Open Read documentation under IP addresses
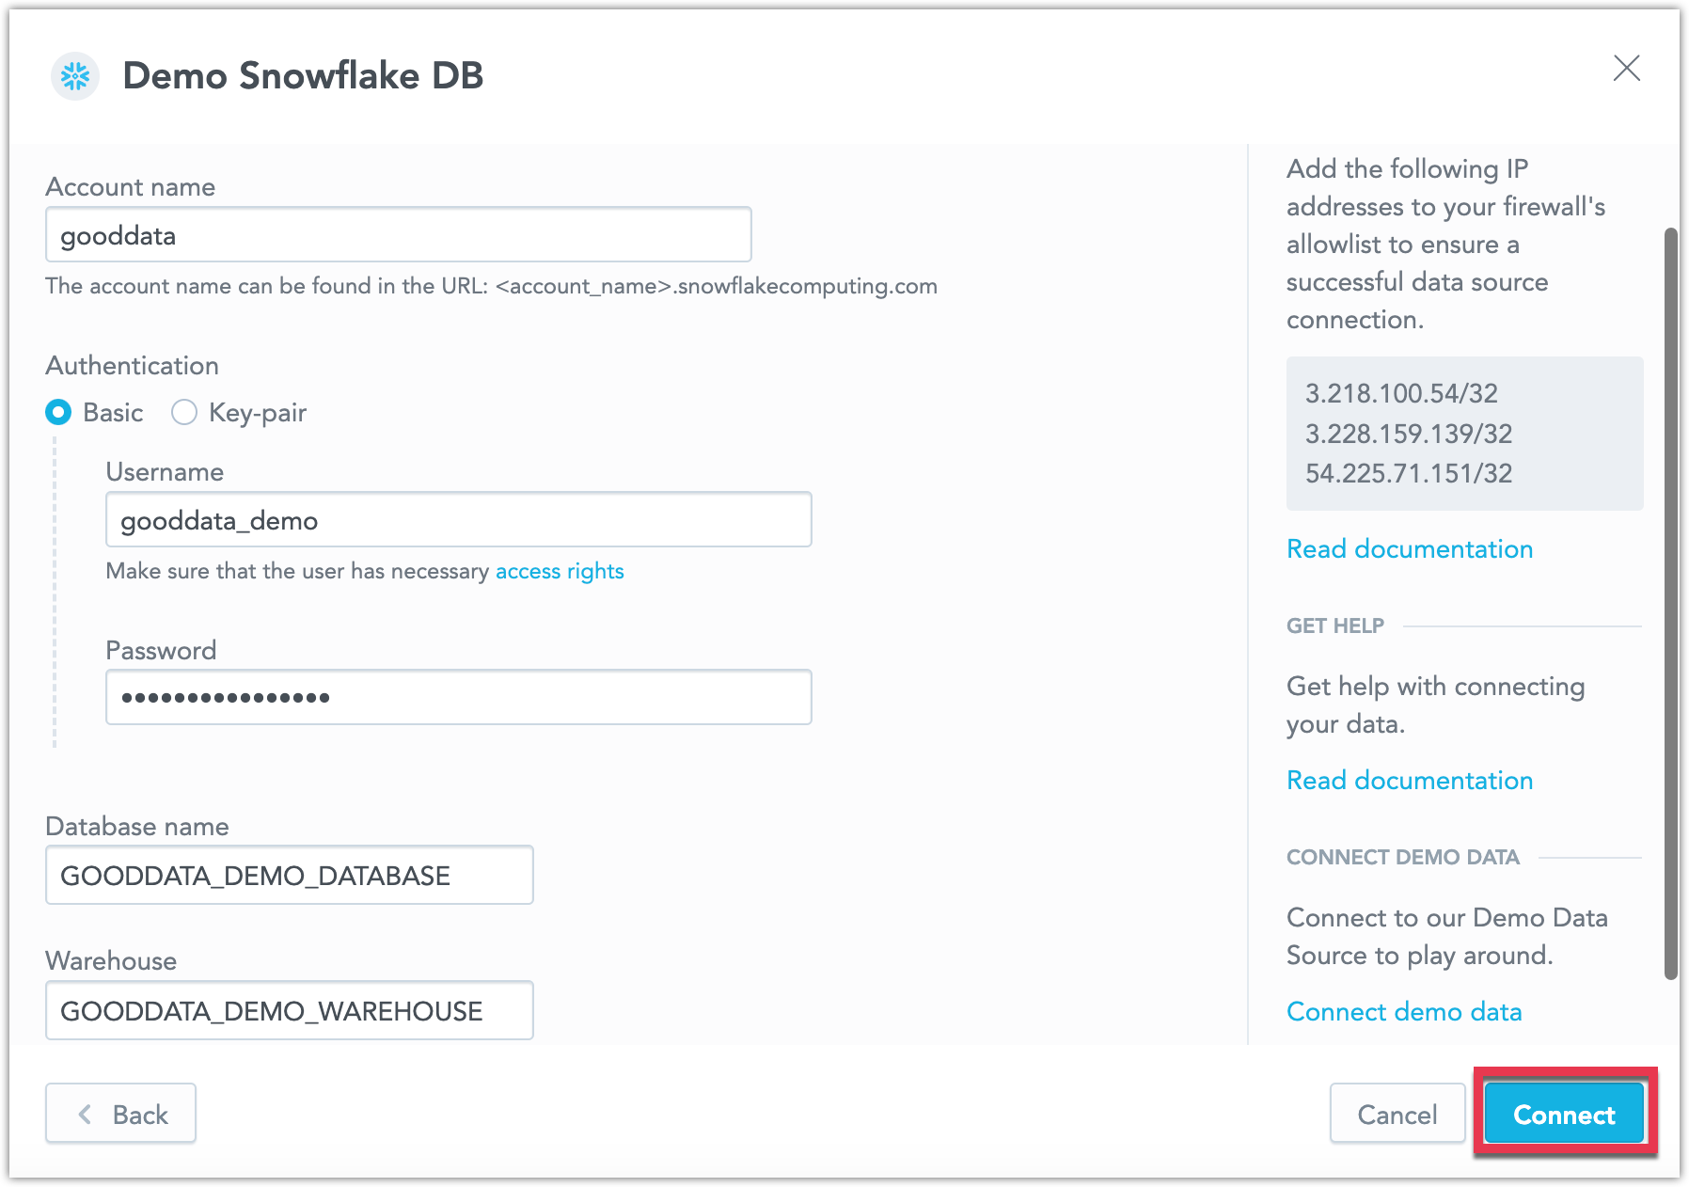The width and height of the screenshot is (1689, 1187). click(x=1410, y=549)
